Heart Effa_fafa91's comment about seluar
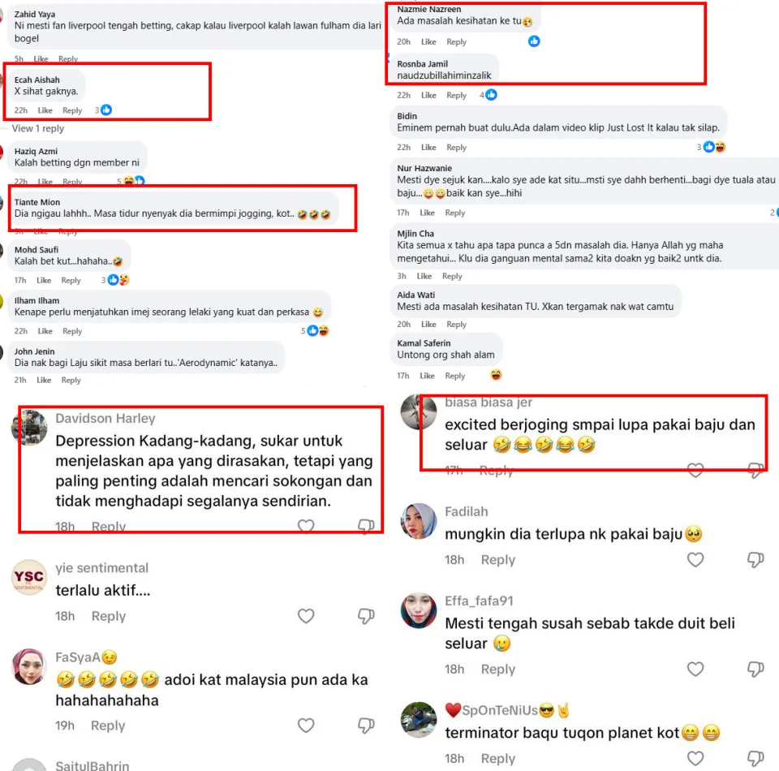 click(695, 670)
